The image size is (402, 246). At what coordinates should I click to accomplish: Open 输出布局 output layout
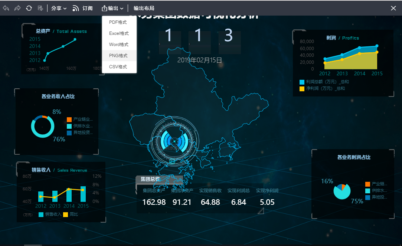coord(144,8)
